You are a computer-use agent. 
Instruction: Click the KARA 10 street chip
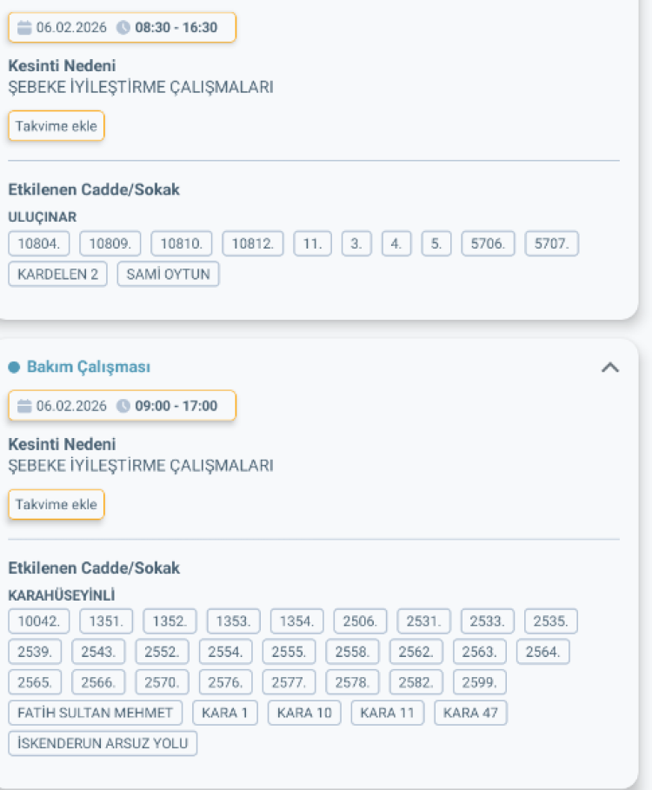pyautogui.click(x=303, y=712)
